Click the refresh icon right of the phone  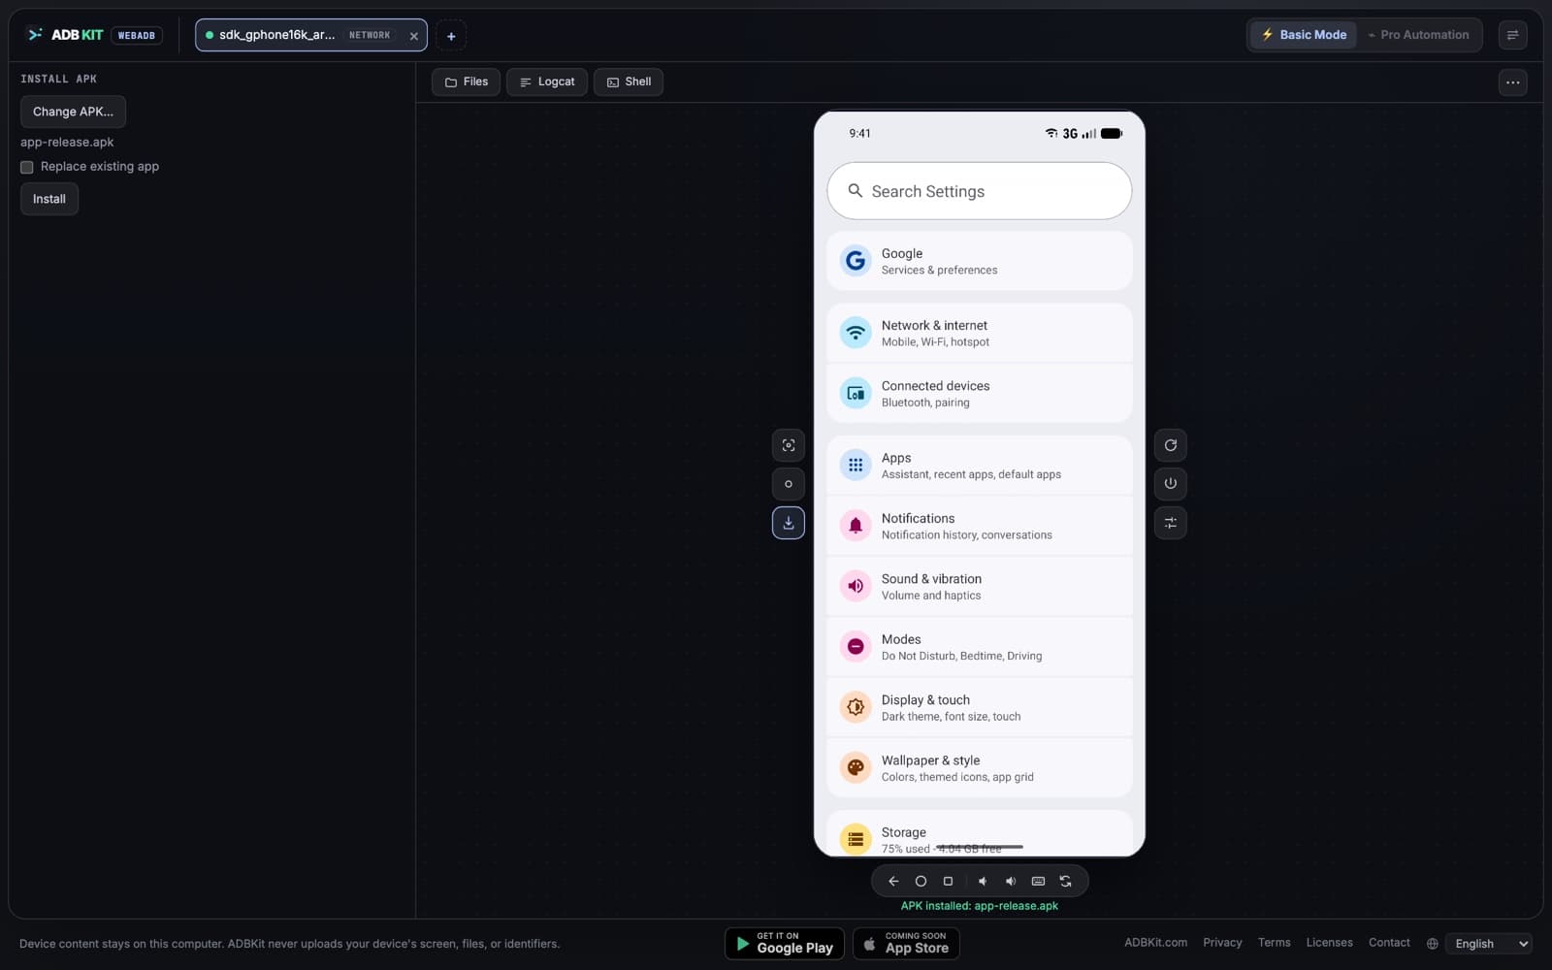pyautogui.click(x=1171, y=445)
